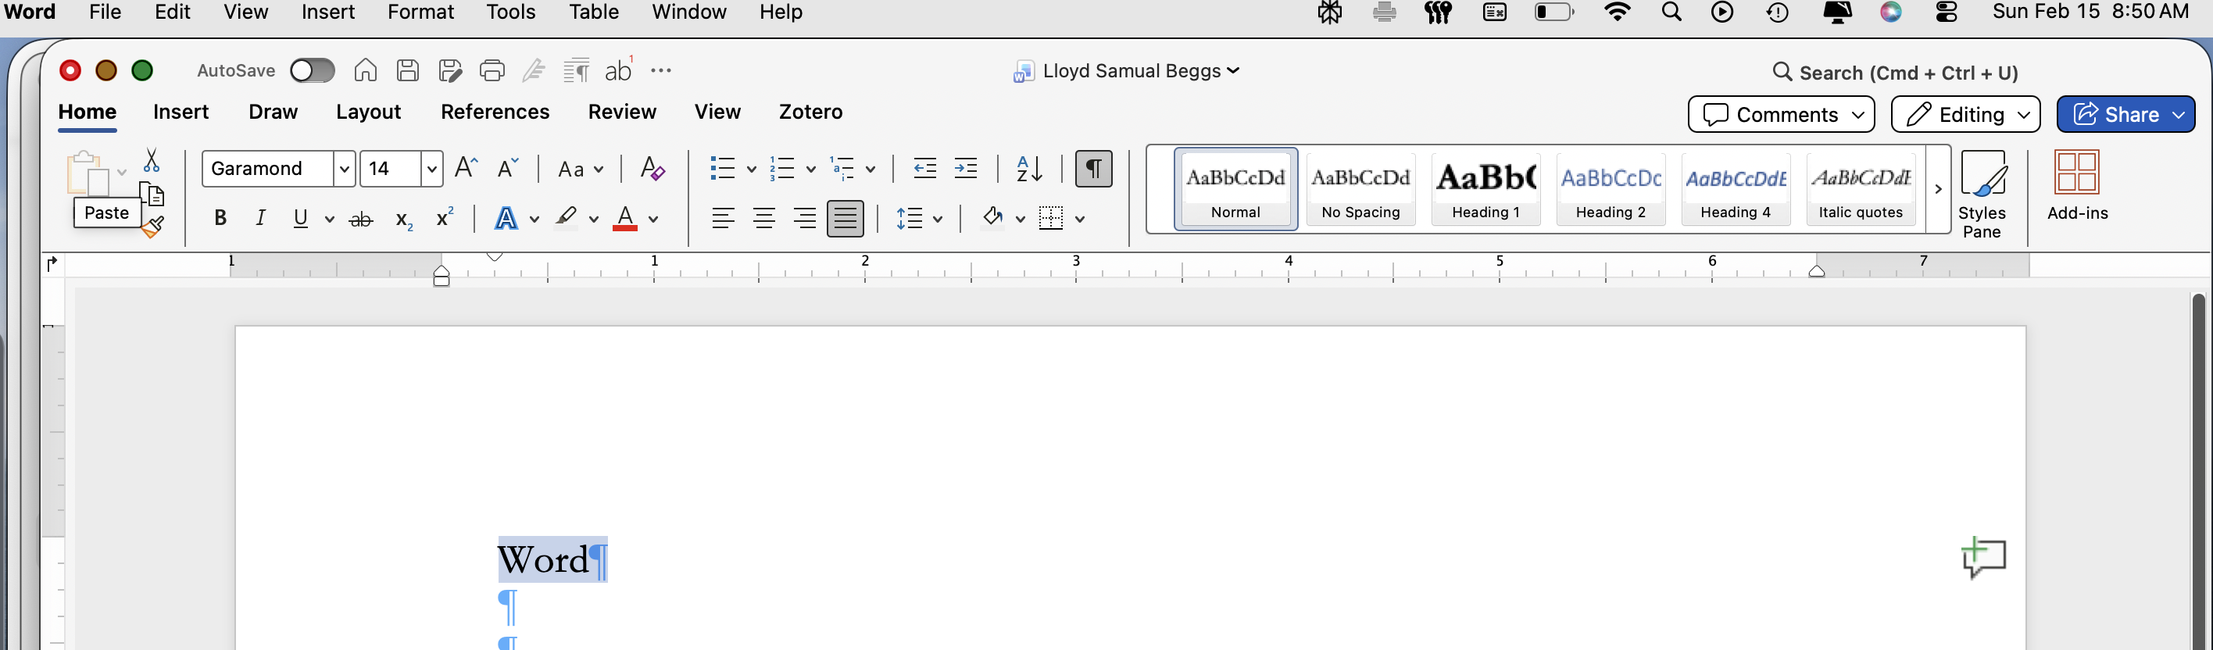Toggle the AutoSave switch
2213x650 pixels.
click(x=312, y=70)
